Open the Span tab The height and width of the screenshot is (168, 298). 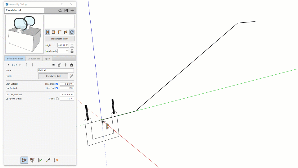pos(47,58)
